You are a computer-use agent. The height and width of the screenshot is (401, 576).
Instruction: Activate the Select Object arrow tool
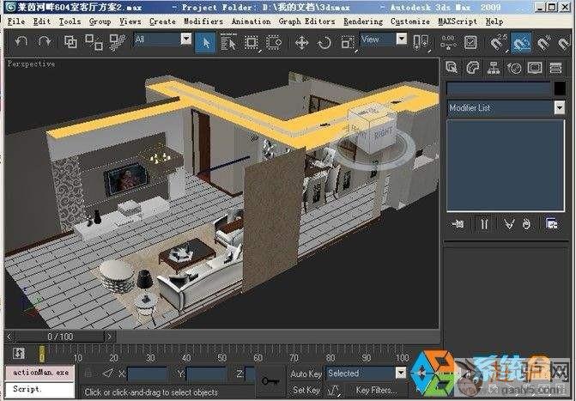pos(205,40)
